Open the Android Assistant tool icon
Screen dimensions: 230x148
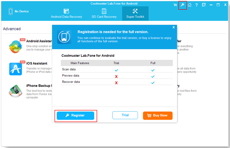coord(15,47)
